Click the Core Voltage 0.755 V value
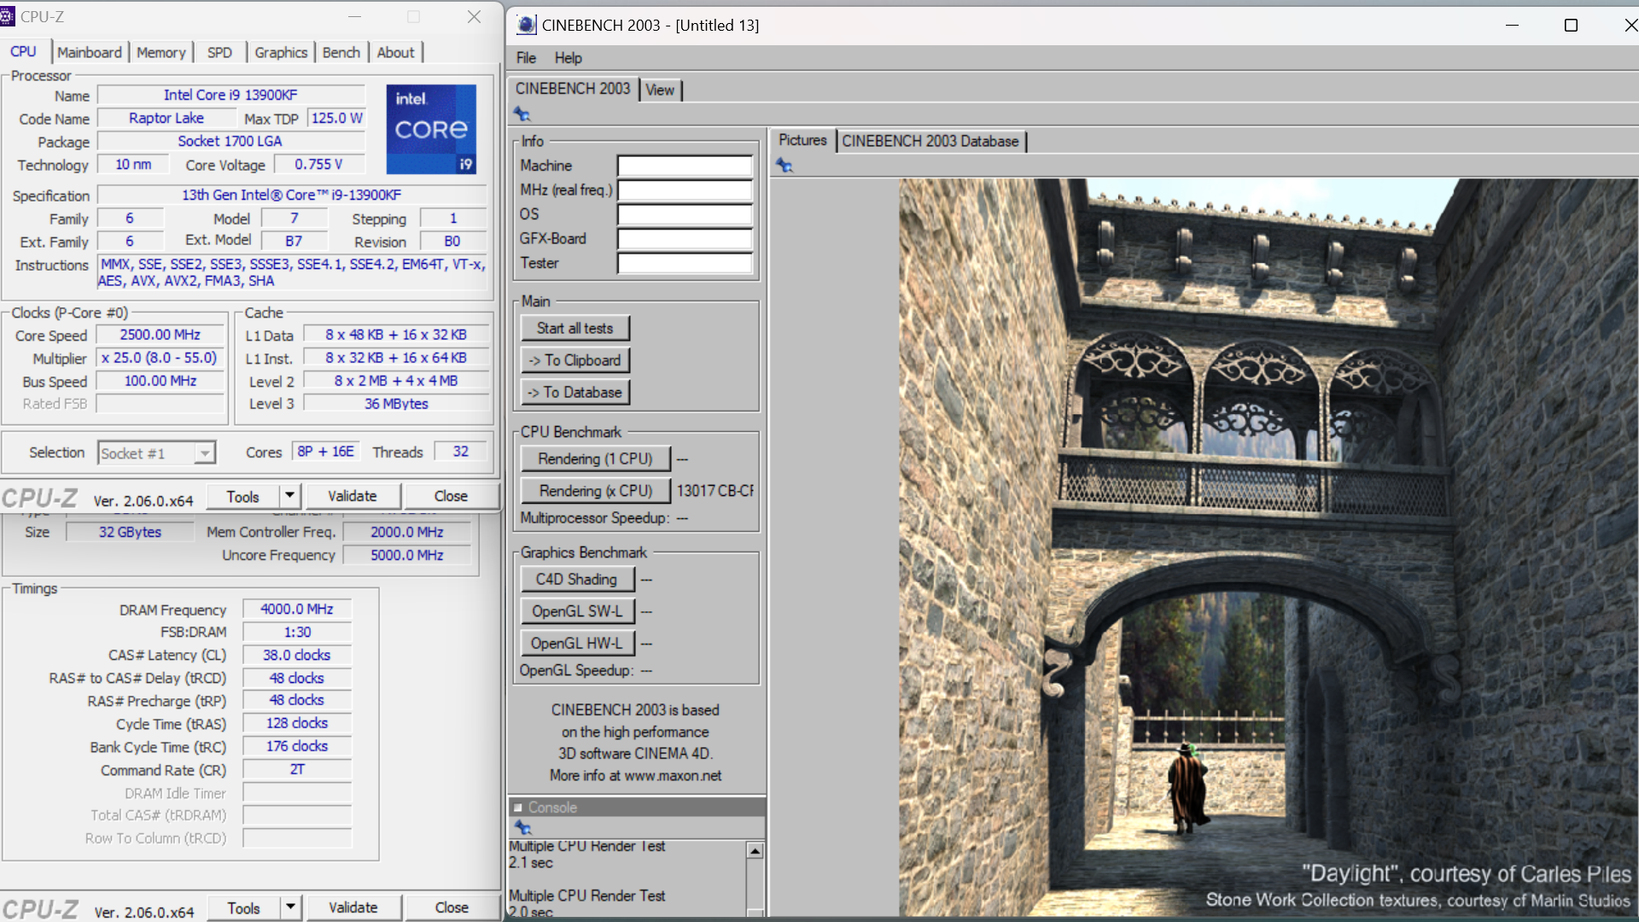 tap(319, 164)
